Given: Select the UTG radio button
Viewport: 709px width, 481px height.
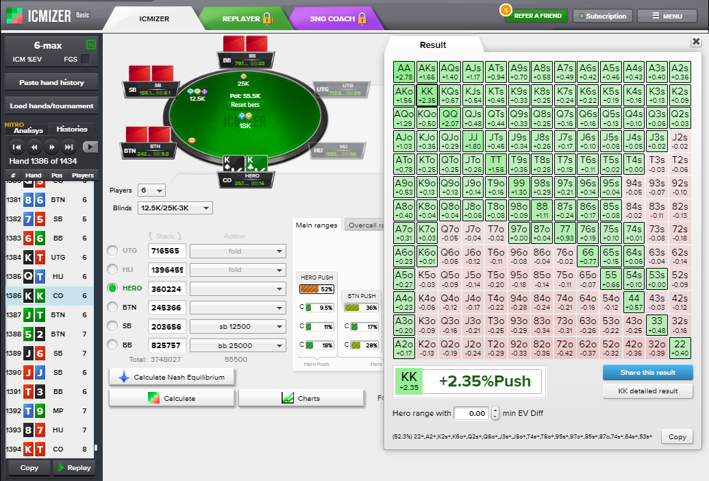Looking at the screenshot, I should click(112, 250).
